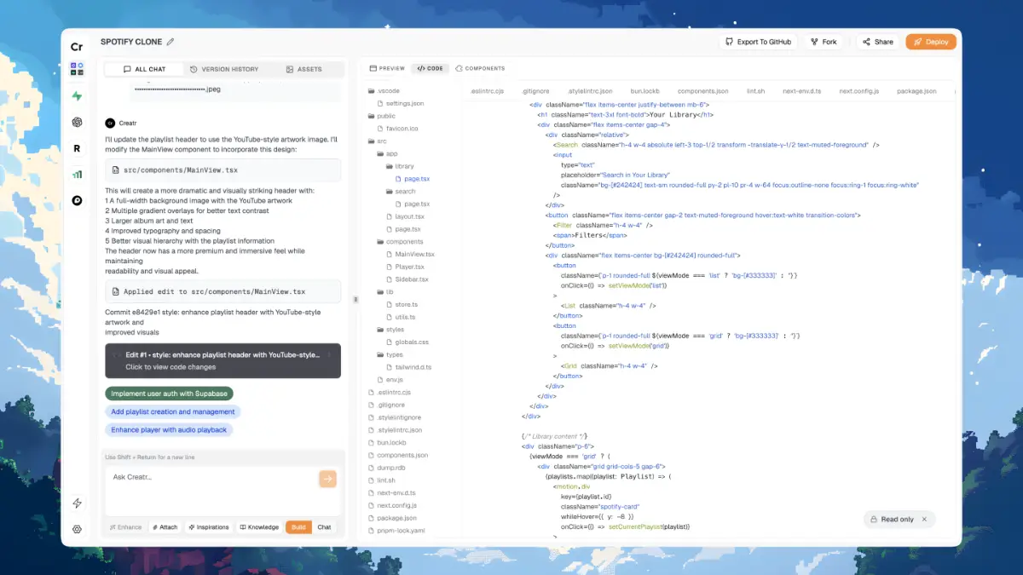Open the Version History tab
Screen dimensions: 1023x575
[224, 69]
